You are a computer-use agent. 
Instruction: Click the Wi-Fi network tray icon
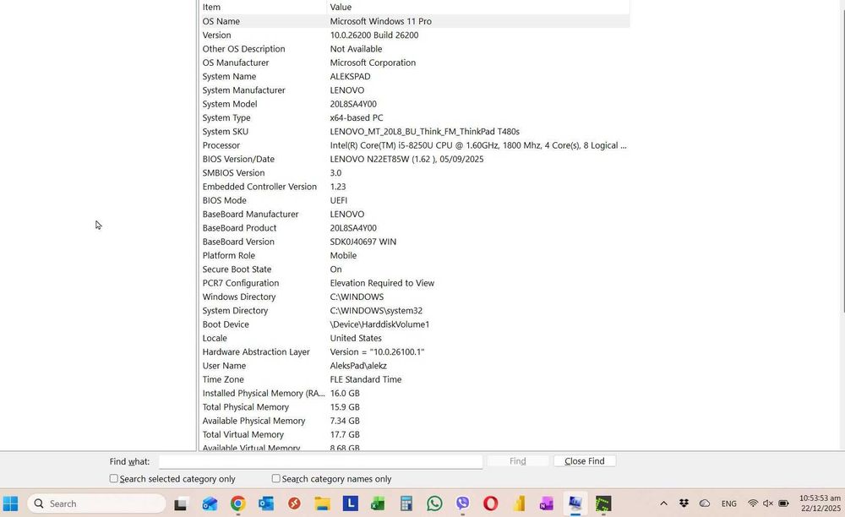point(753,503)
